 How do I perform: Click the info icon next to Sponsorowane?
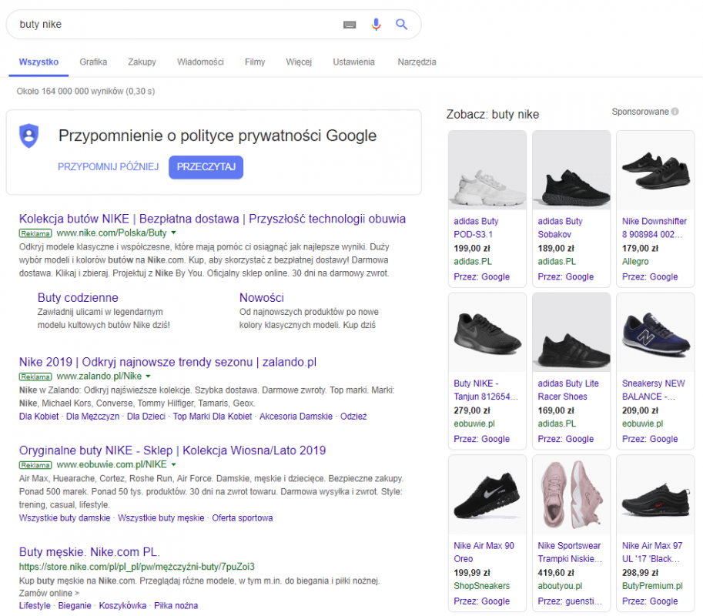point(675,112)
